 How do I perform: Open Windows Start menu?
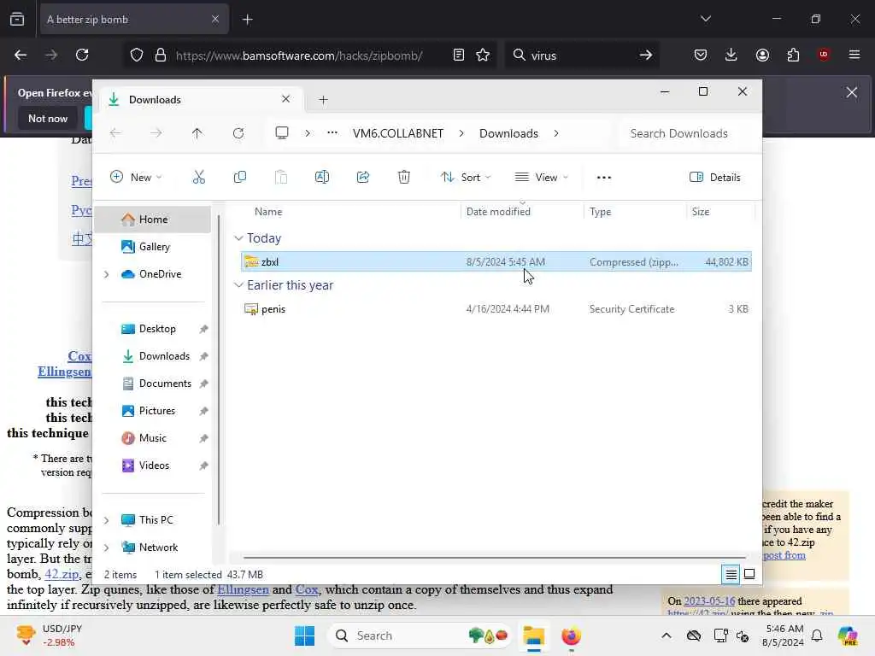[305, 635]
